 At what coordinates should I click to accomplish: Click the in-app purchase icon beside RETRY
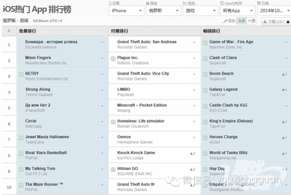coord(21,74)
